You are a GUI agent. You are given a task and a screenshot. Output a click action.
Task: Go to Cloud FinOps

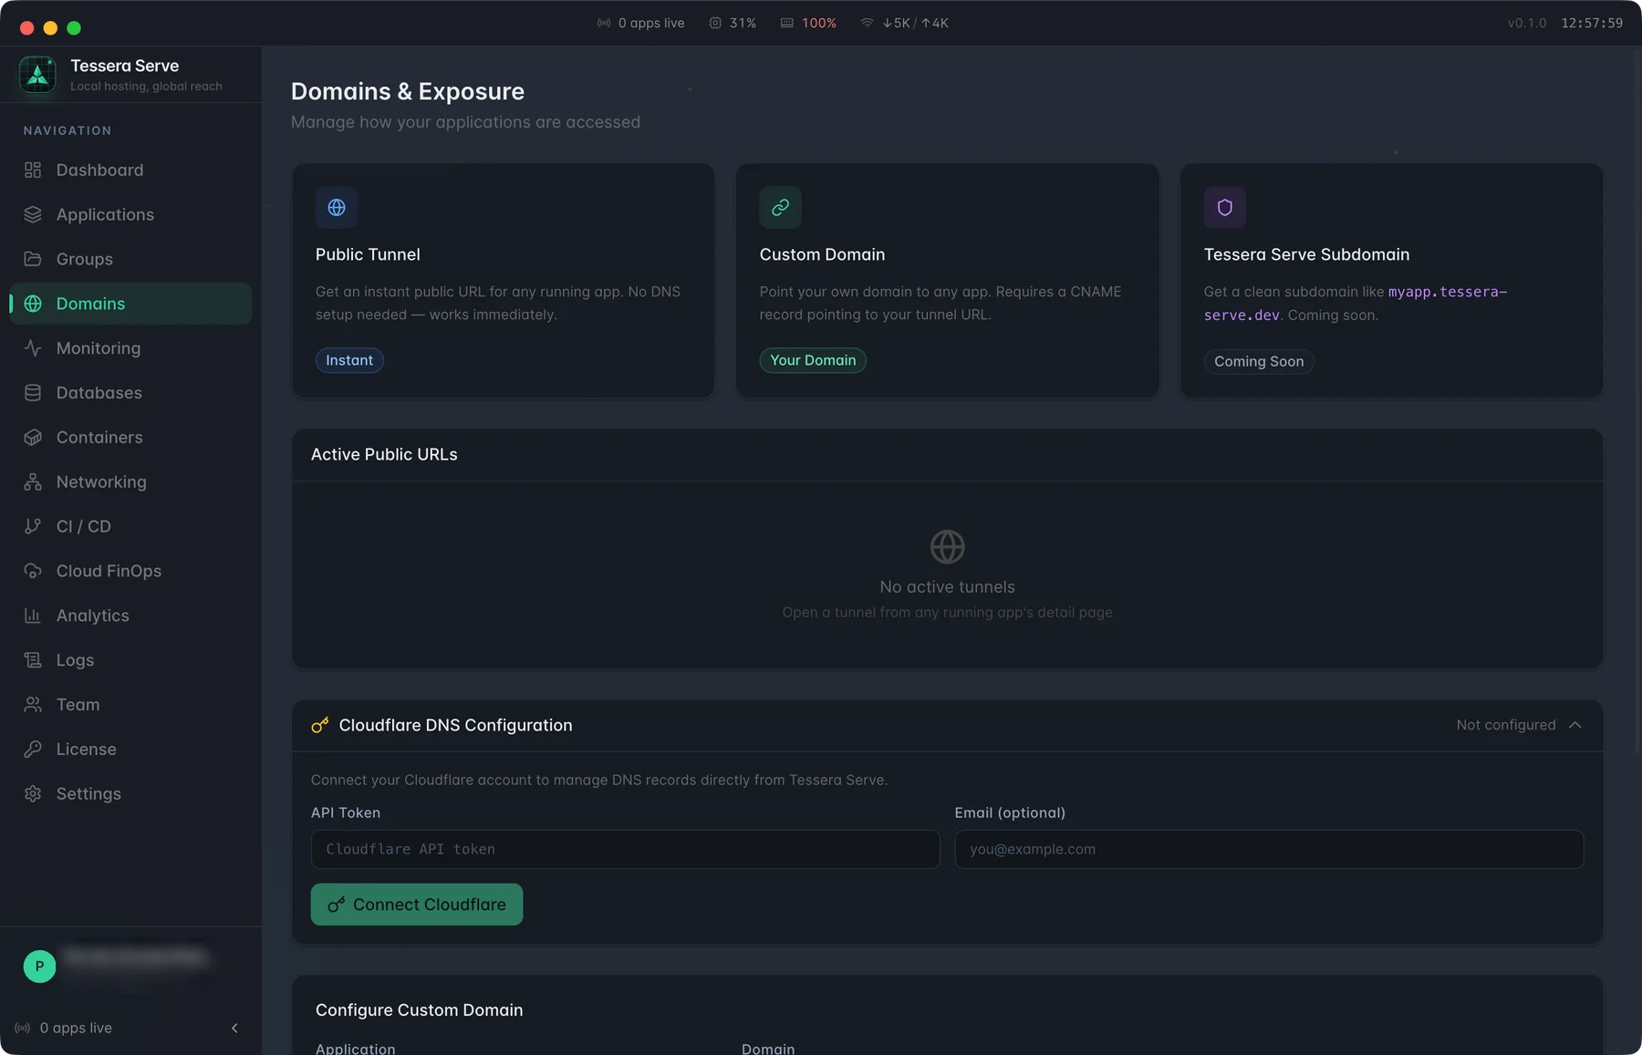pos(130,571)
